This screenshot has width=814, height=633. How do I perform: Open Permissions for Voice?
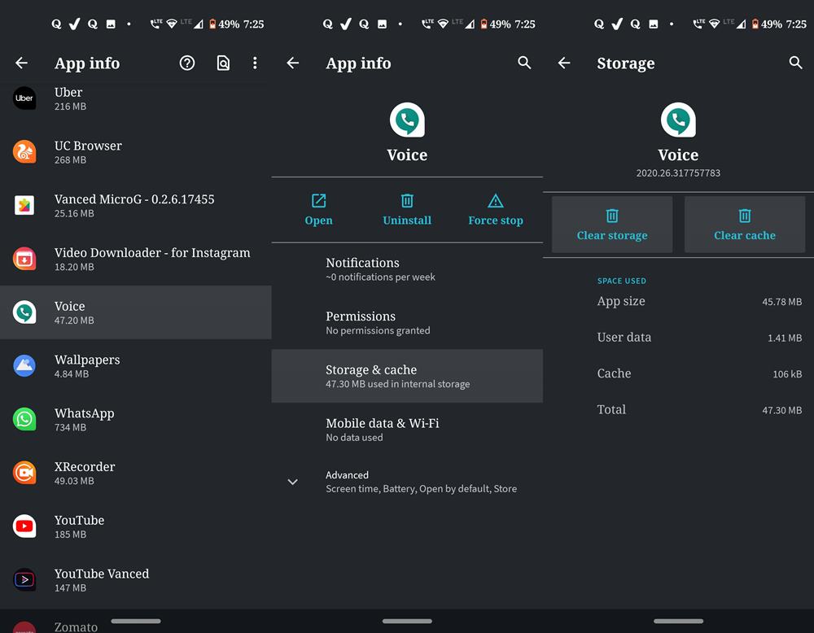[x=407, y=323]
